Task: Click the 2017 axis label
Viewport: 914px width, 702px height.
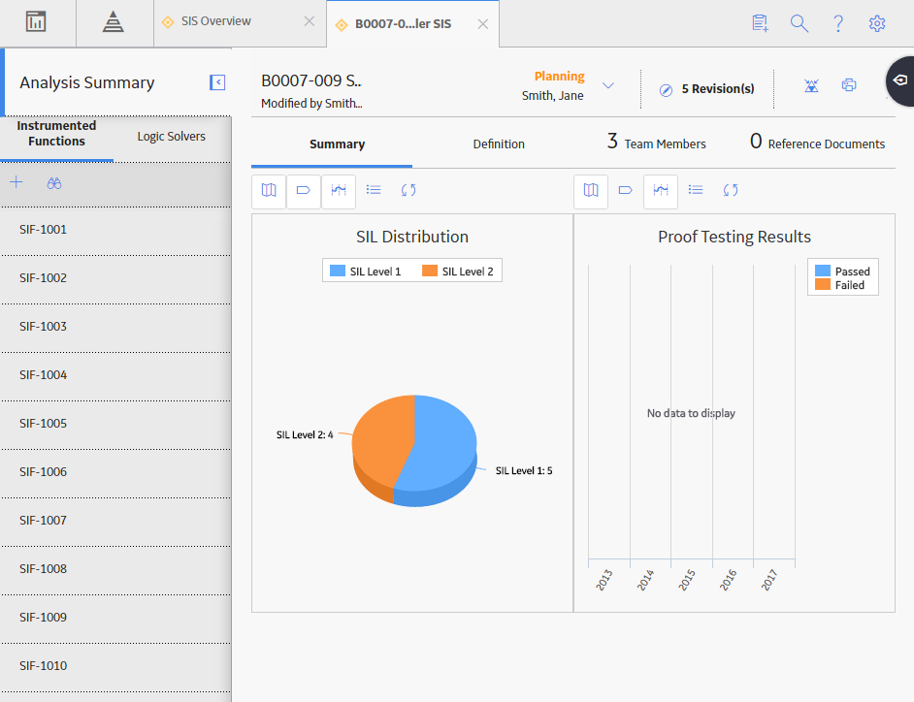Action: 768,580
